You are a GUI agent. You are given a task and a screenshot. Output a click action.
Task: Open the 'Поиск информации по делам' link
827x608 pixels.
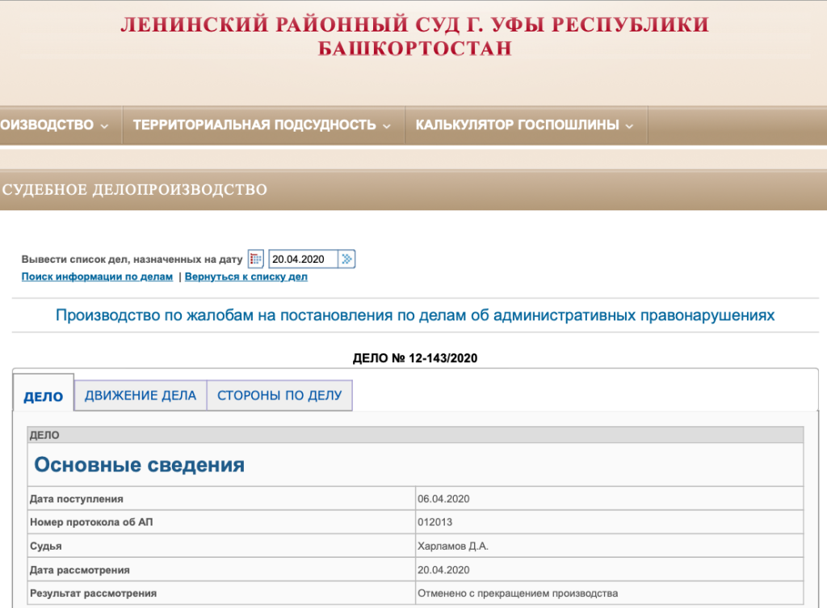coord(97,277)
